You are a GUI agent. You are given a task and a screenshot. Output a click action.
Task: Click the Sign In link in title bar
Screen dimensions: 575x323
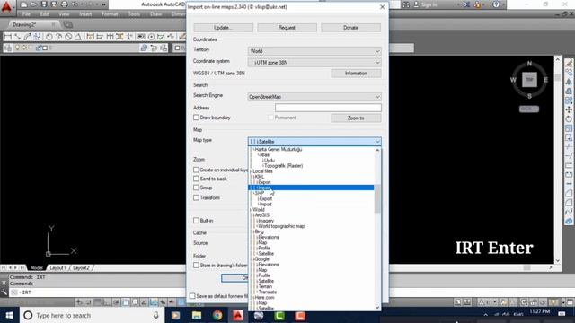point(429,4)
